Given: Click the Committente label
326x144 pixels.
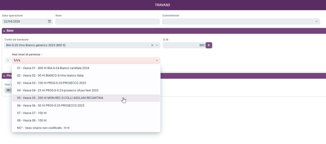Looking at the screenshot, I should [x=170, y=16].
